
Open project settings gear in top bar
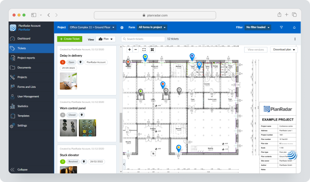122,28
